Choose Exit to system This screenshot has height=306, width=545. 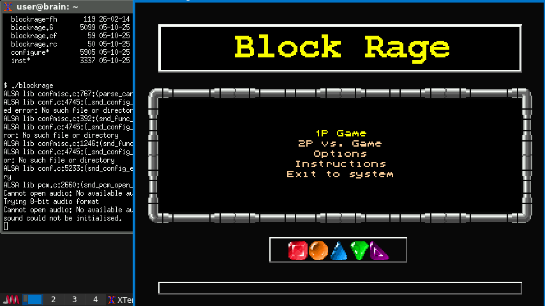[x=340, y=174]
